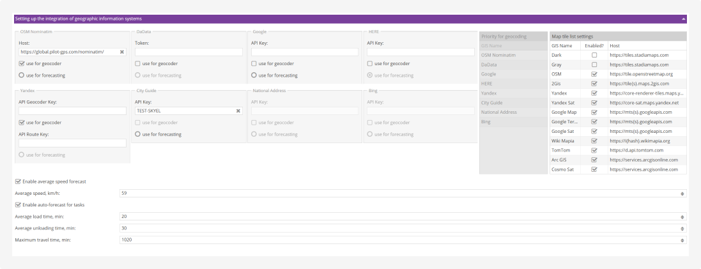The width and height of the screenshot is (701, 269).
Task: Click the DaData Token input field
Action: point(189,52)
